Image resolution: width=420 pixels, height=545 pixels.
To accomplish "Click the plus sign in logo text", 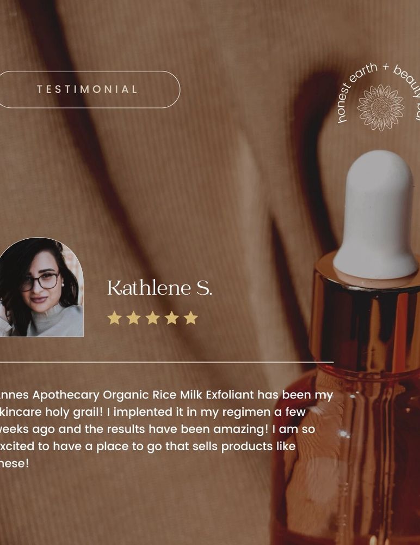I will (x=385, y=67).
